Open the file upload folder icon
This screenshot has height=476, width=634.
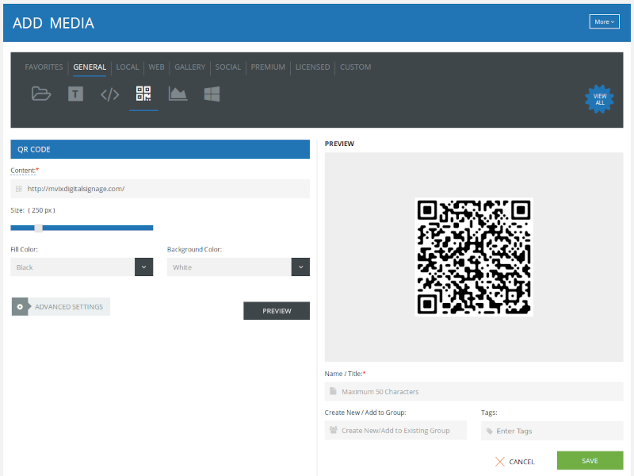coord(41,94)
